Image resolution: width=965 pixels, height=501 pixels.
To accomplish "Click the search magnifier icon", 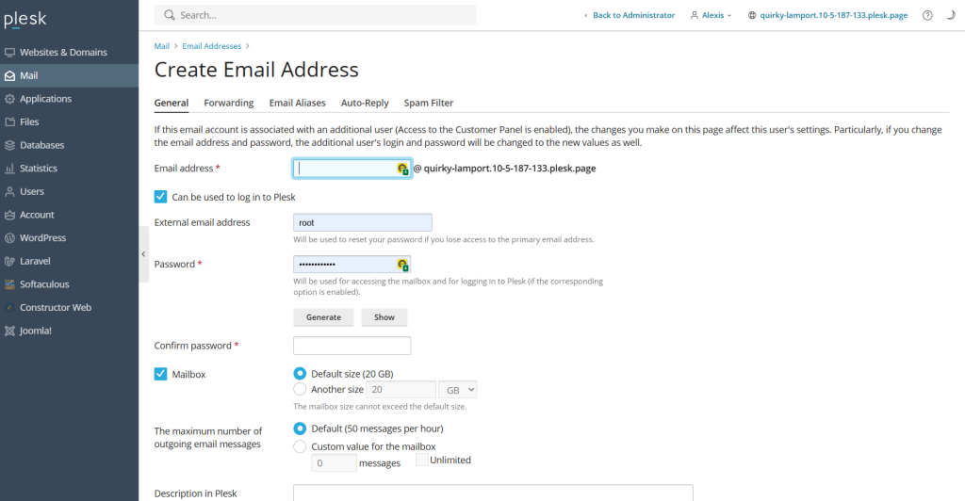I will [170, 15].
